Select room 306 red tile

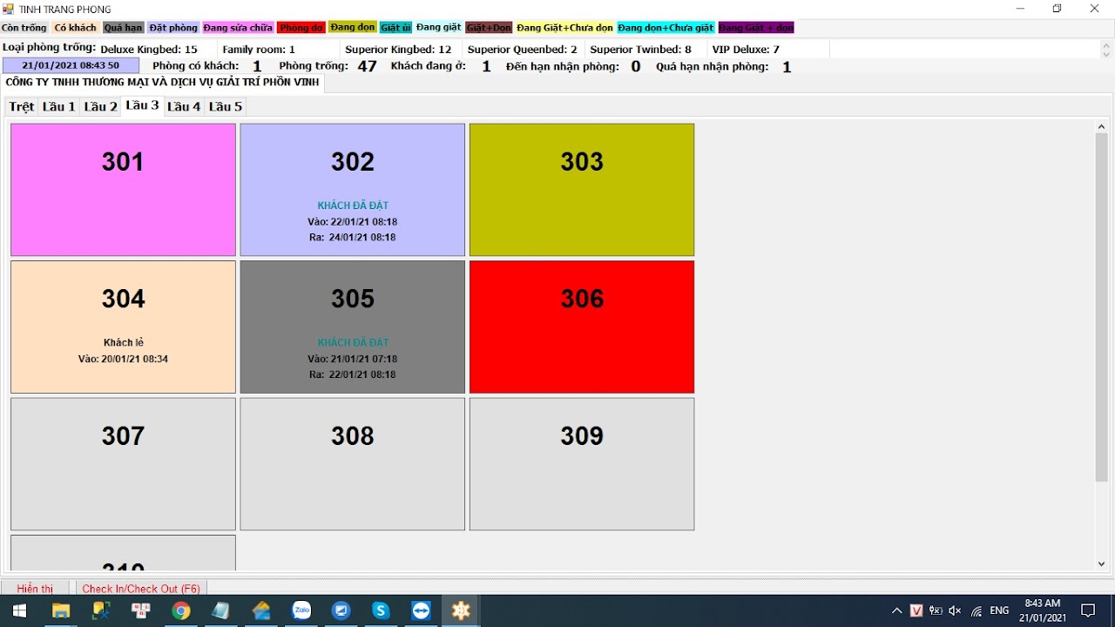(582, 327)
